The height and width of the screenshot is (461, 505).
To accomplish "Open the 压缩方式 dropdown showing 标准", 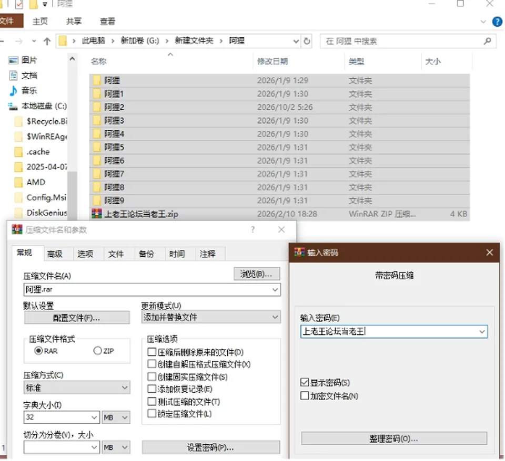I will click(x=77, y=387).
